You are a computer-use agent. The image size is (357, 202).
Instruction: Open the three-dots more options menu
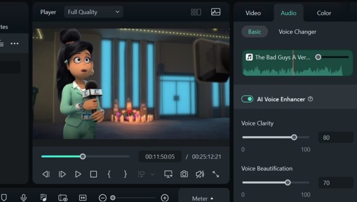click(x=15, y=43)
